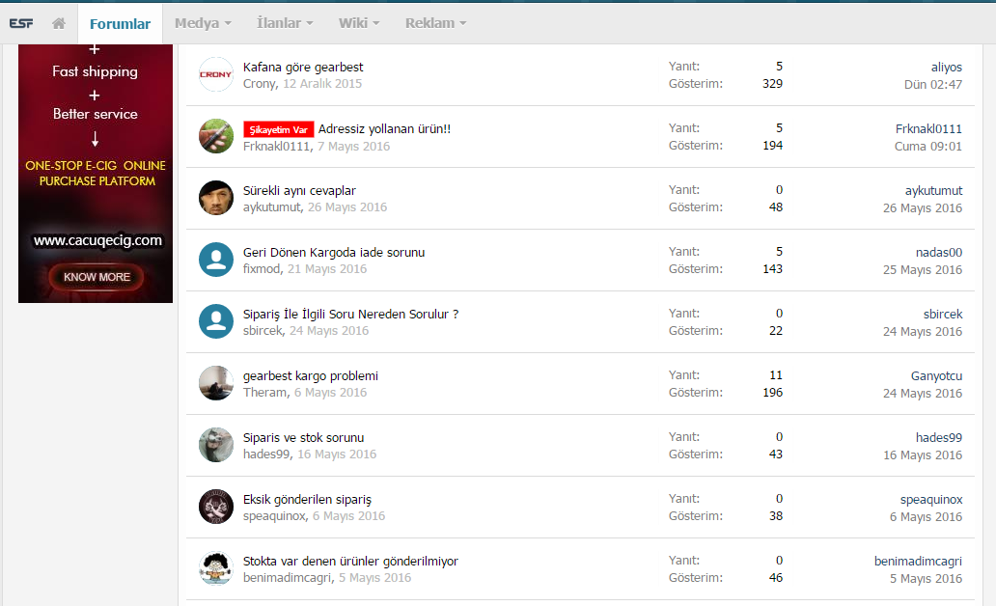Open thread Stokta var denen ürünler gönderilmiyor
Viewport: 996px width, 606px height.
[x=350, y=562]
